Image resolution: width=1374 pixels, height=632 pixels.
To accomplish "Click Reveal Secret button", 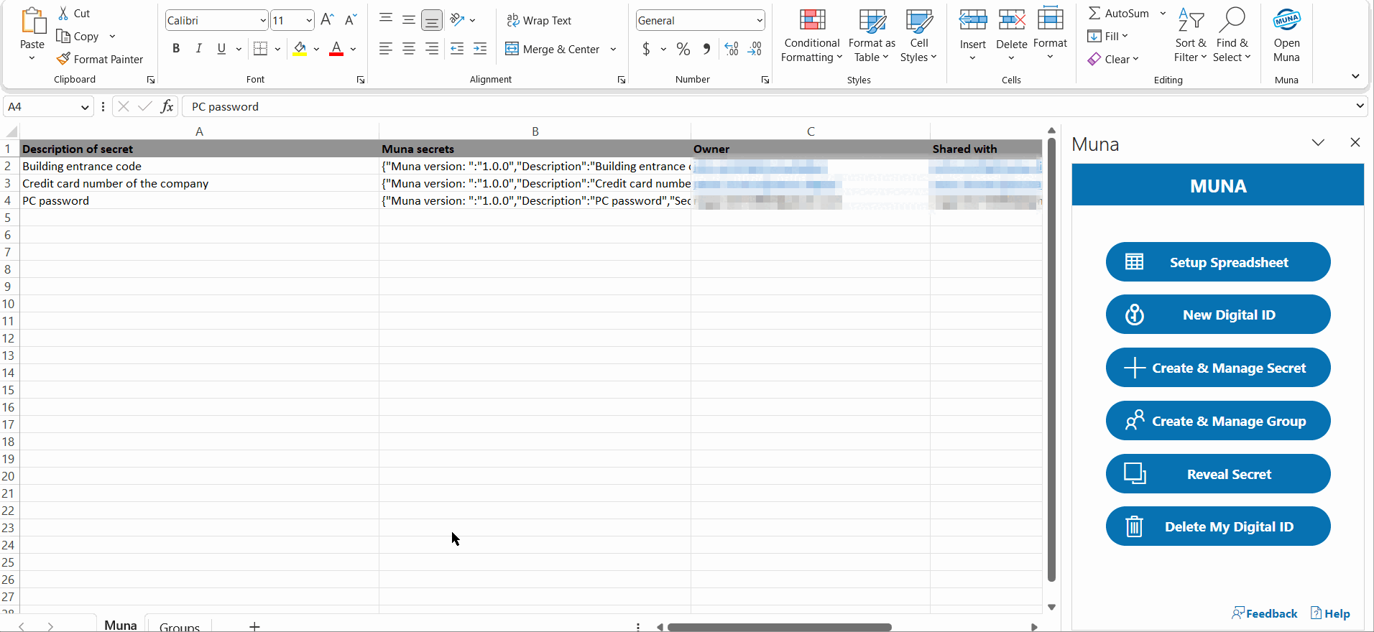I will [1218, 474].
